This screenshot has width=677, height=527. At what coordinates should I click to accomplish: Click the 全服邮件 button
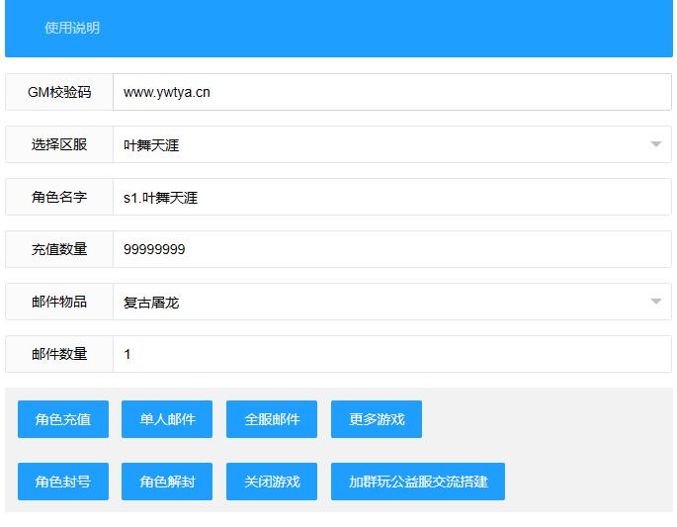point(272,419)
